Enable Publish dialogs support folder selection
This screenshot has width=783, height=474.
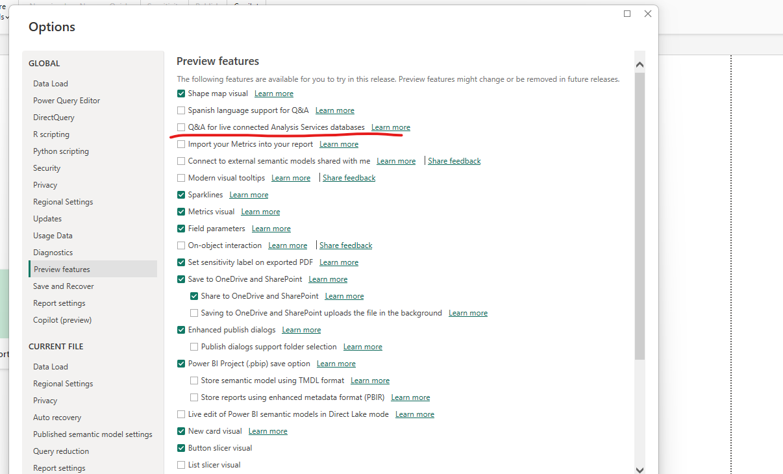coord(194,347)
